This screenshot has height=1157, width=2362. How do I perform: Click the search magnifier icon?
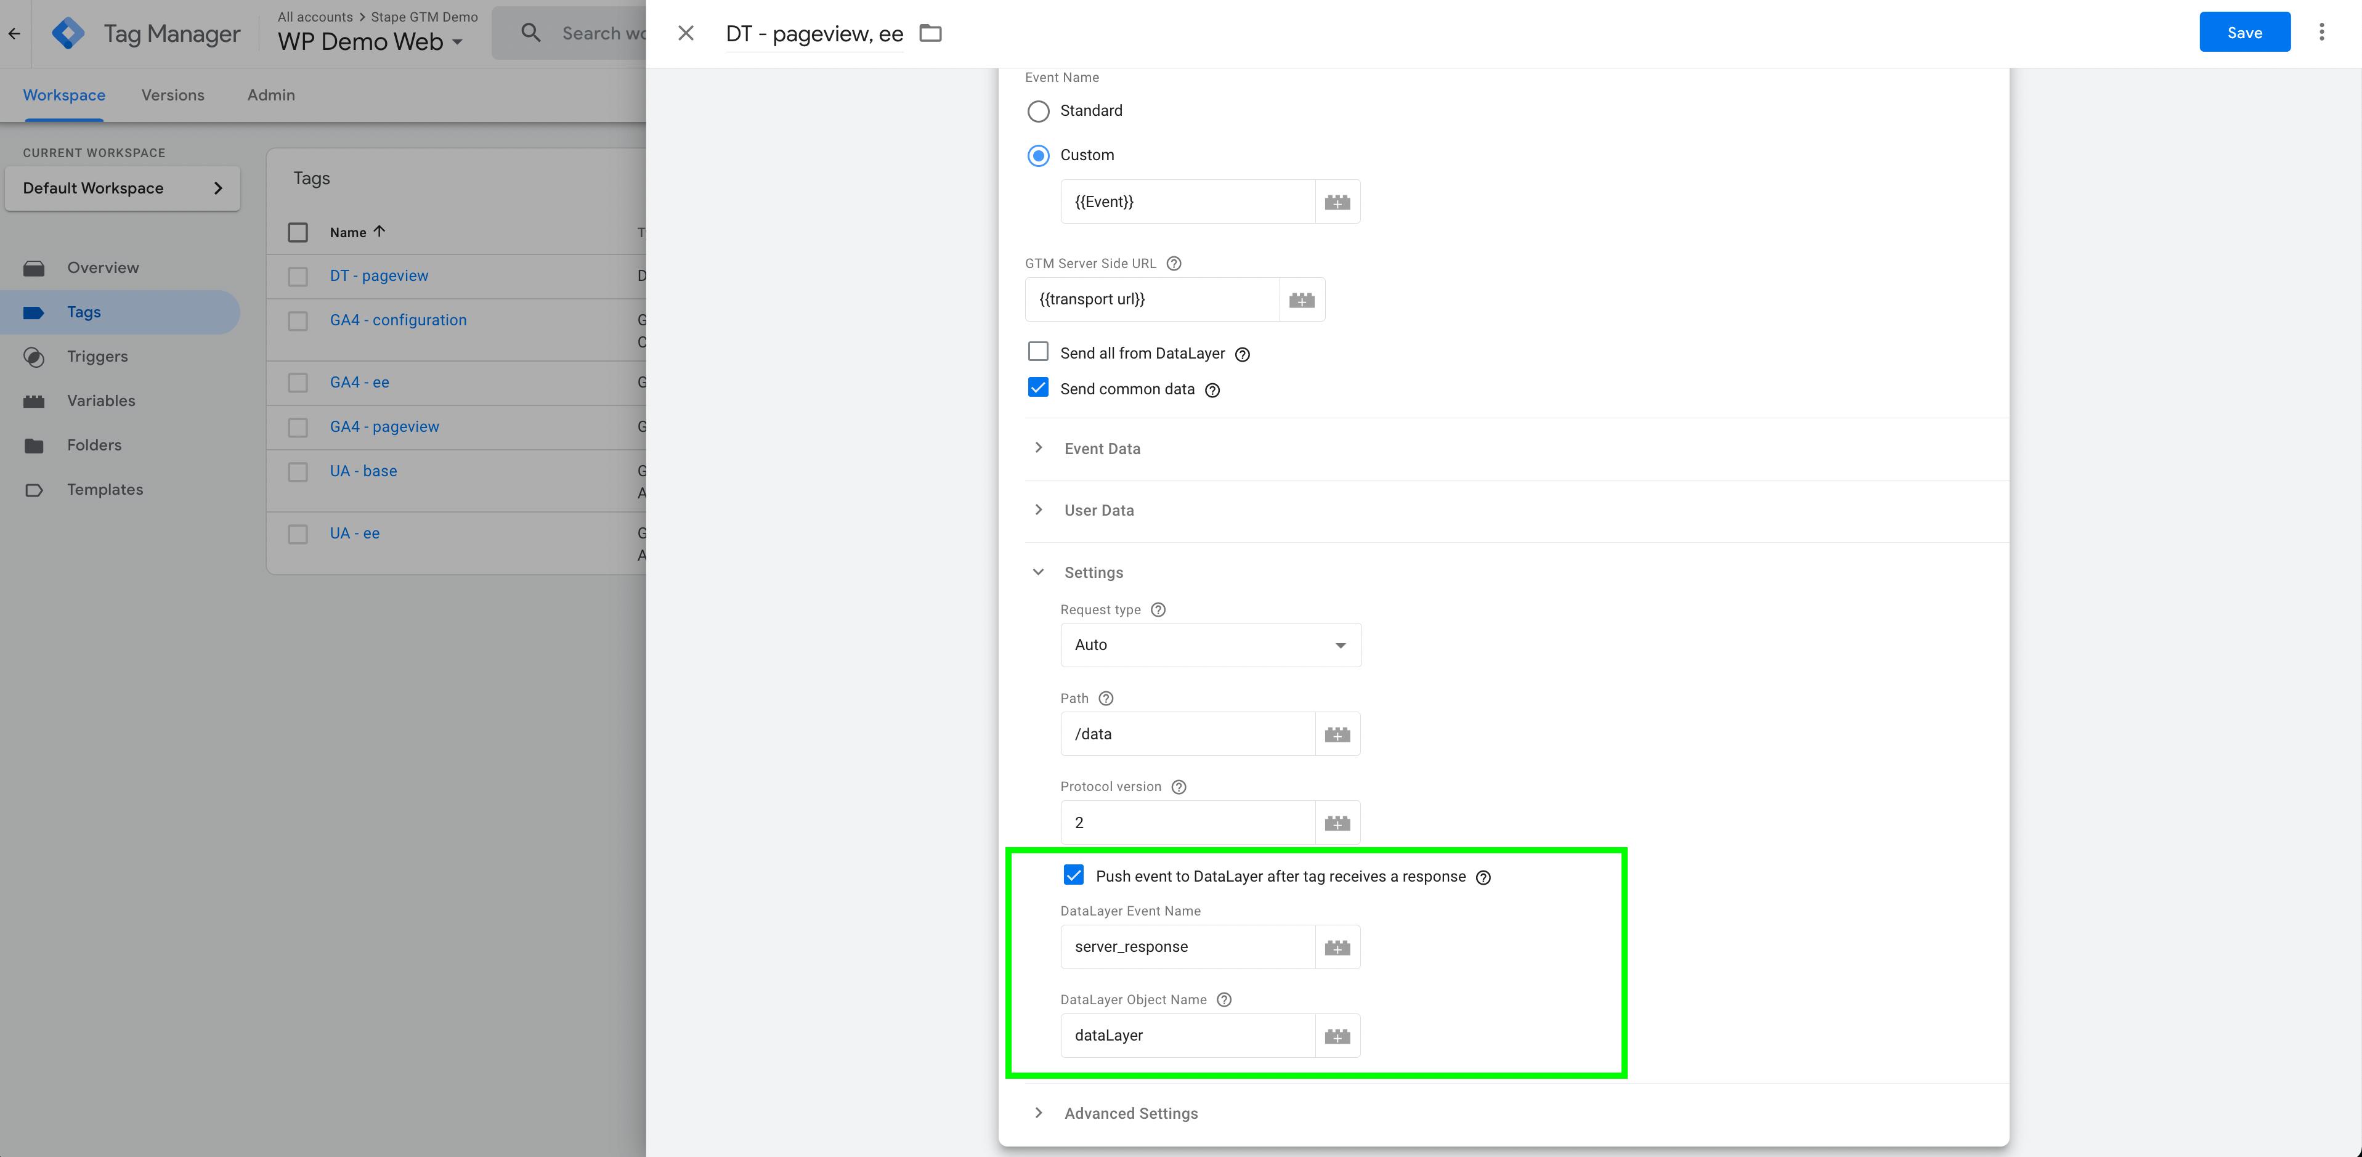(x=531, y=34)
